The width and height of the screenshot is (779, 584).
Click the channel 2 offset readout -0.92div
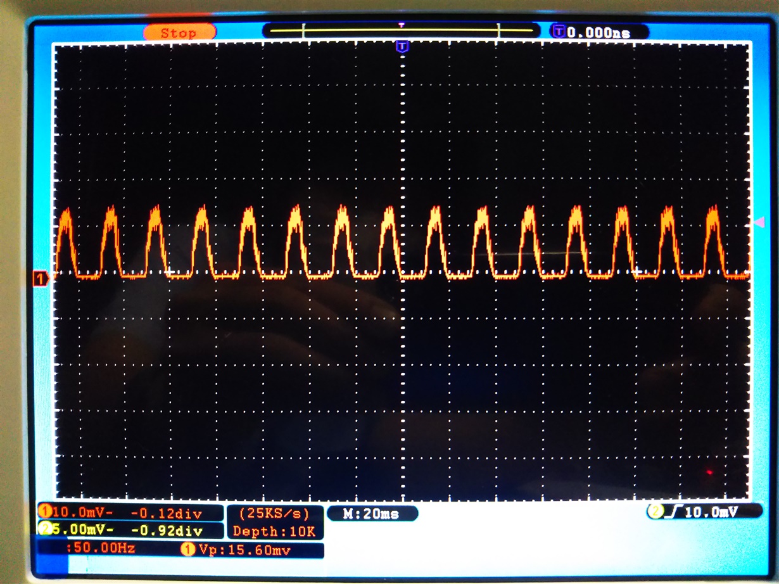166,530
